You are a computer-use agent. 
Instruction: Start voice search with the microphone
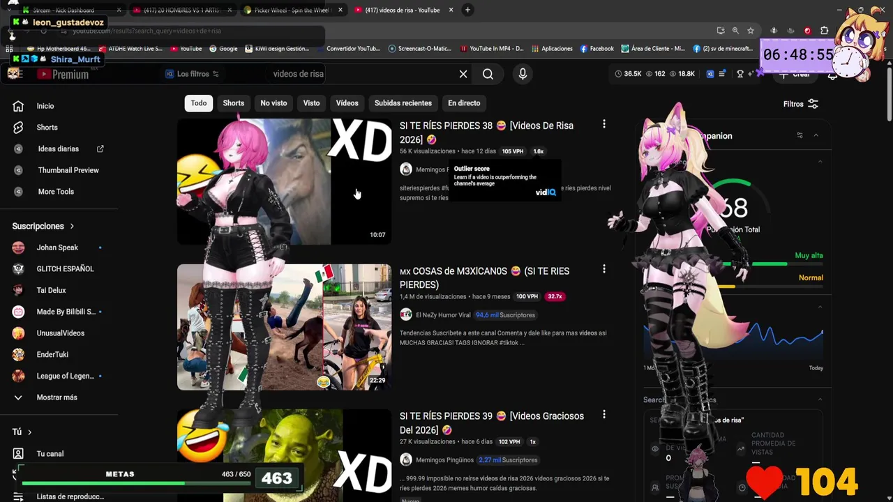click(523, 74)
